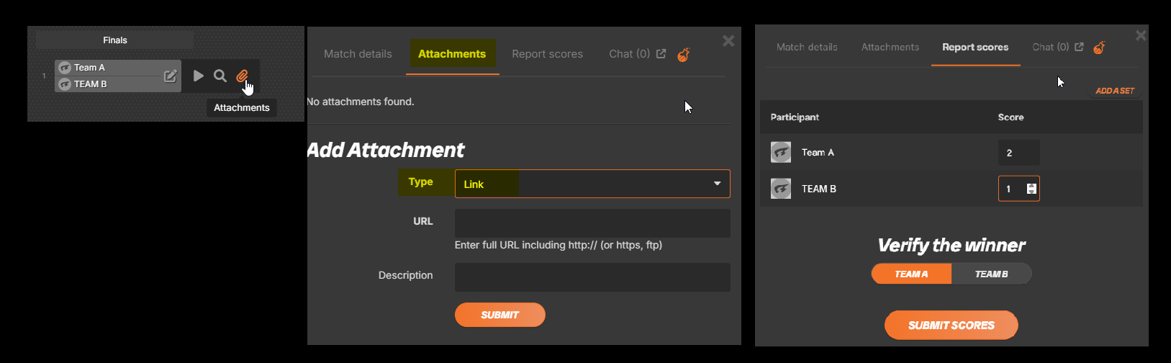Adjust TEAM B score spinner arrows
This screenshot has height=363, width=1171.
point(1031,189)
